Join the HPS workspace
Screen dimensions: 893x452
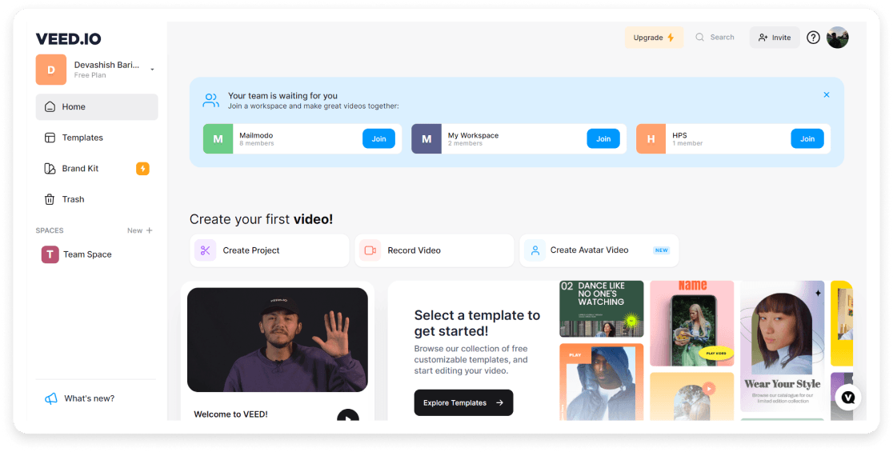[x=807, y=139]
